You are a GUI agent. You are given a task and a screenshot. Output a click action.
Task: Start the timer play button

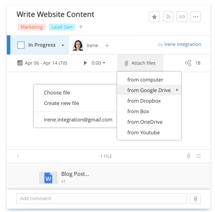click(85, 63)
